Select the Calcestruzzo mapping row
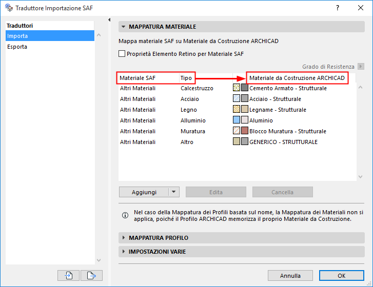Viewport: 373px width, 287px height. click(x=237, y=88)
